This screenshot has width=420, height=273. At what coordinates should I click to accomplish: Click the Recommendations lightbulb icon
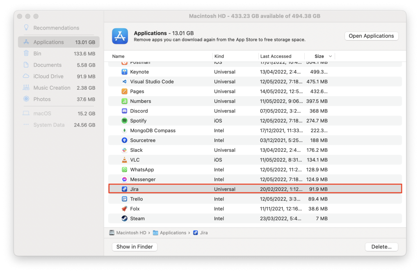[x=26, y=27]
